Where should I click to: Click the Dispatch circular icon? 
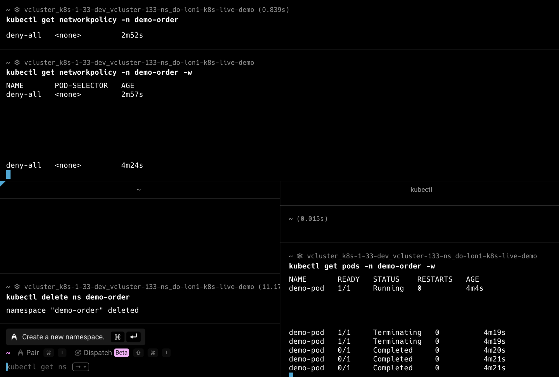tap(78, 353)
